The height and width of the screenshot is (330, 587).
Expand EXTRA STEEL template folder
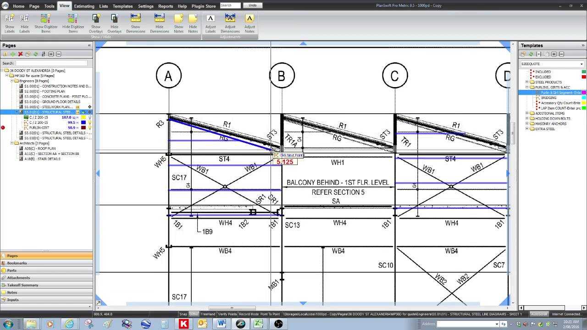coord(527,129)
